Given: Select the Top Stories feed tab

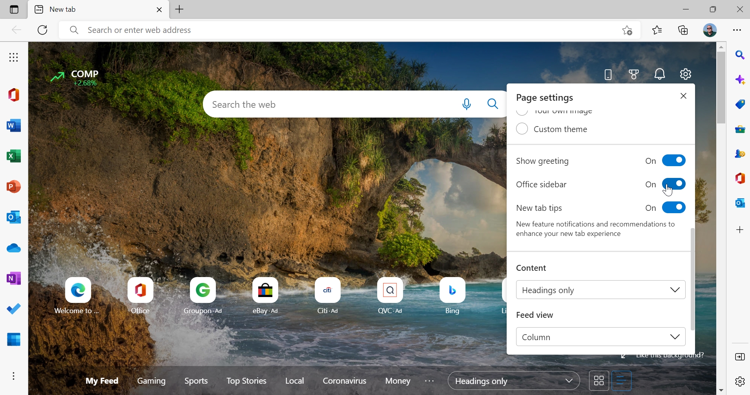Looking at the screenshot, I should click(246, 381).
